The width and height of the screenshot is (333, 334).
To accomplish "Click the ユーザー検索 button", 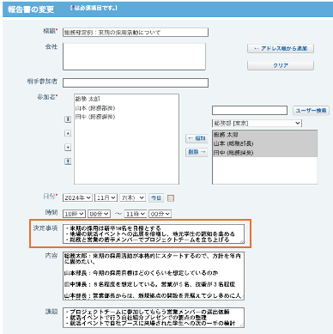I will (311, 111).
